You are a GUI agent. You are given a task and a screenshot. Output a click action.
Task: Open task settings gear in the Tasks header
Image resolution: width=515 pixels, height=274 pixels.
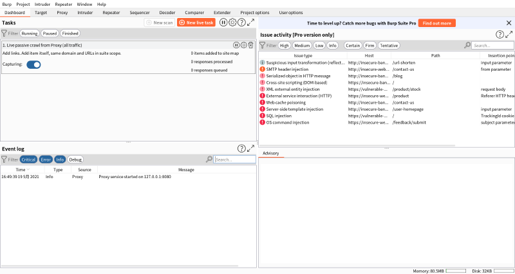pos(232,23)
